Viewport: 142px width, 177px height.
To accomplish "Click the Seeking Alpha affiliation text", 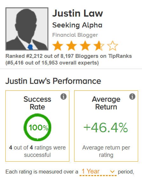I will click(77, 25).
